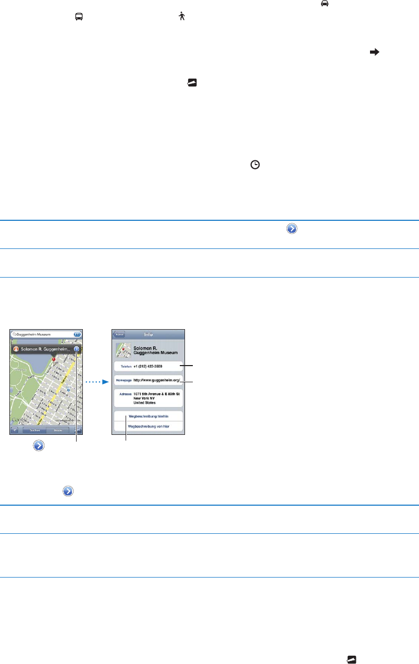Open bookmarks icon in search bar

[x=78, y=334]
